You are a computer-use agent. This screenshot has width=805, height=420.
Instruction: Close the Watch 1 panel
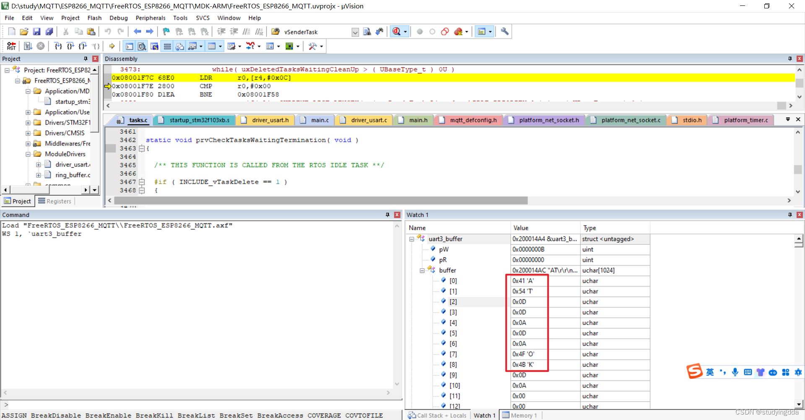pyautogui.click(x=800, y=215)
